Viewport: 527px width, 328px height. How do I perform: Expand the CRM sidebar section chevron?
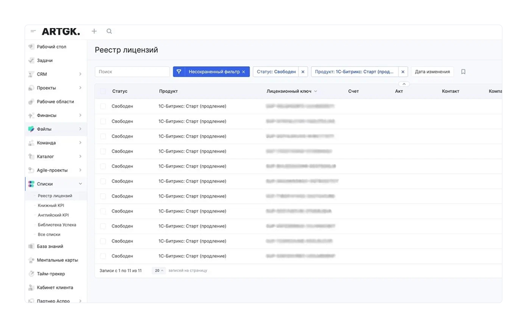[x=80, y=74]
